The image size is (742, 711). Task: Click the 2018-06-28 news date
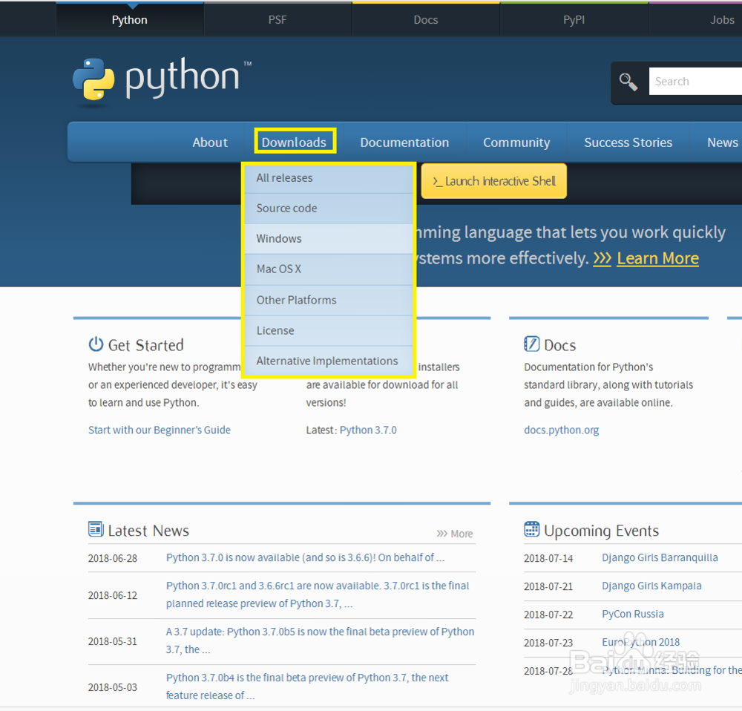click(113, 558)
